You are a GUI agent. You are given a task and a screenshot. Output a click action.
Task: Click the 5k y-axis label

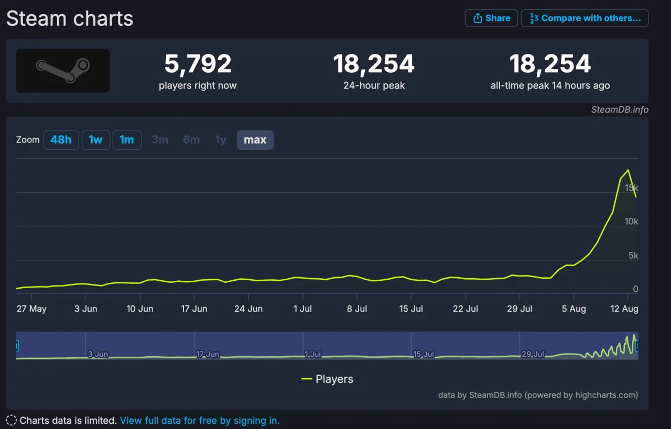(633, 256)
